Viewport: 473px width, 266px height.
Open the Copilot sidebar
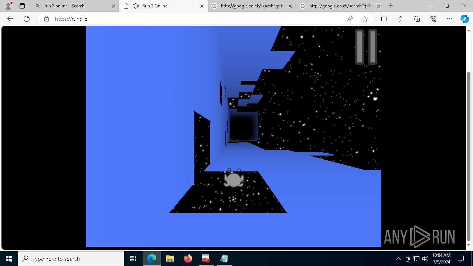465,19
